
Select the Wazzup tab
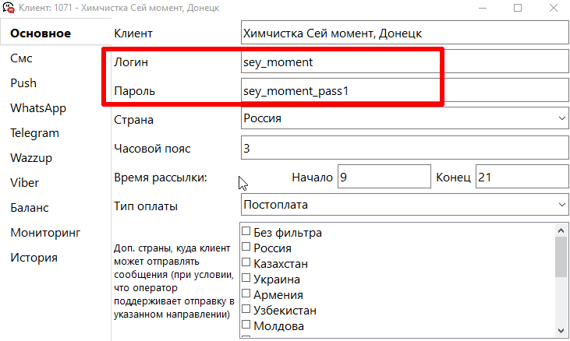coord(31,158)
